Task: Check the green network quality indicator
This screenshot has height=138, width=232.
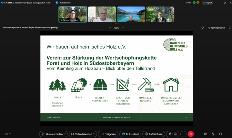Action: [x=194, y=2]
